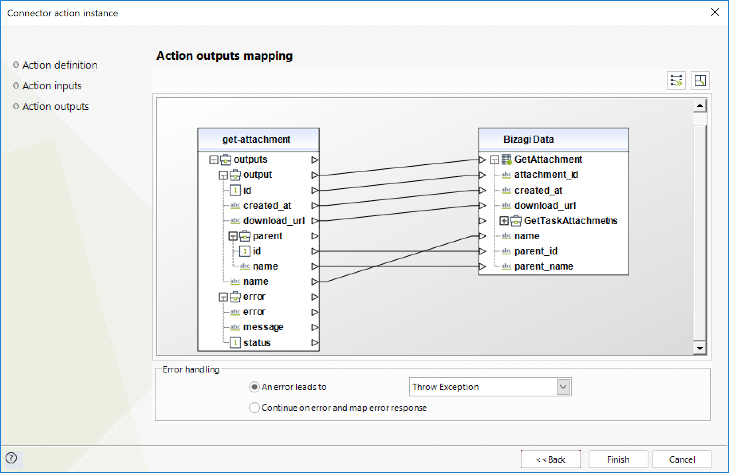
Task: Select the Bizagi Data name field
Action: point(527,236)
